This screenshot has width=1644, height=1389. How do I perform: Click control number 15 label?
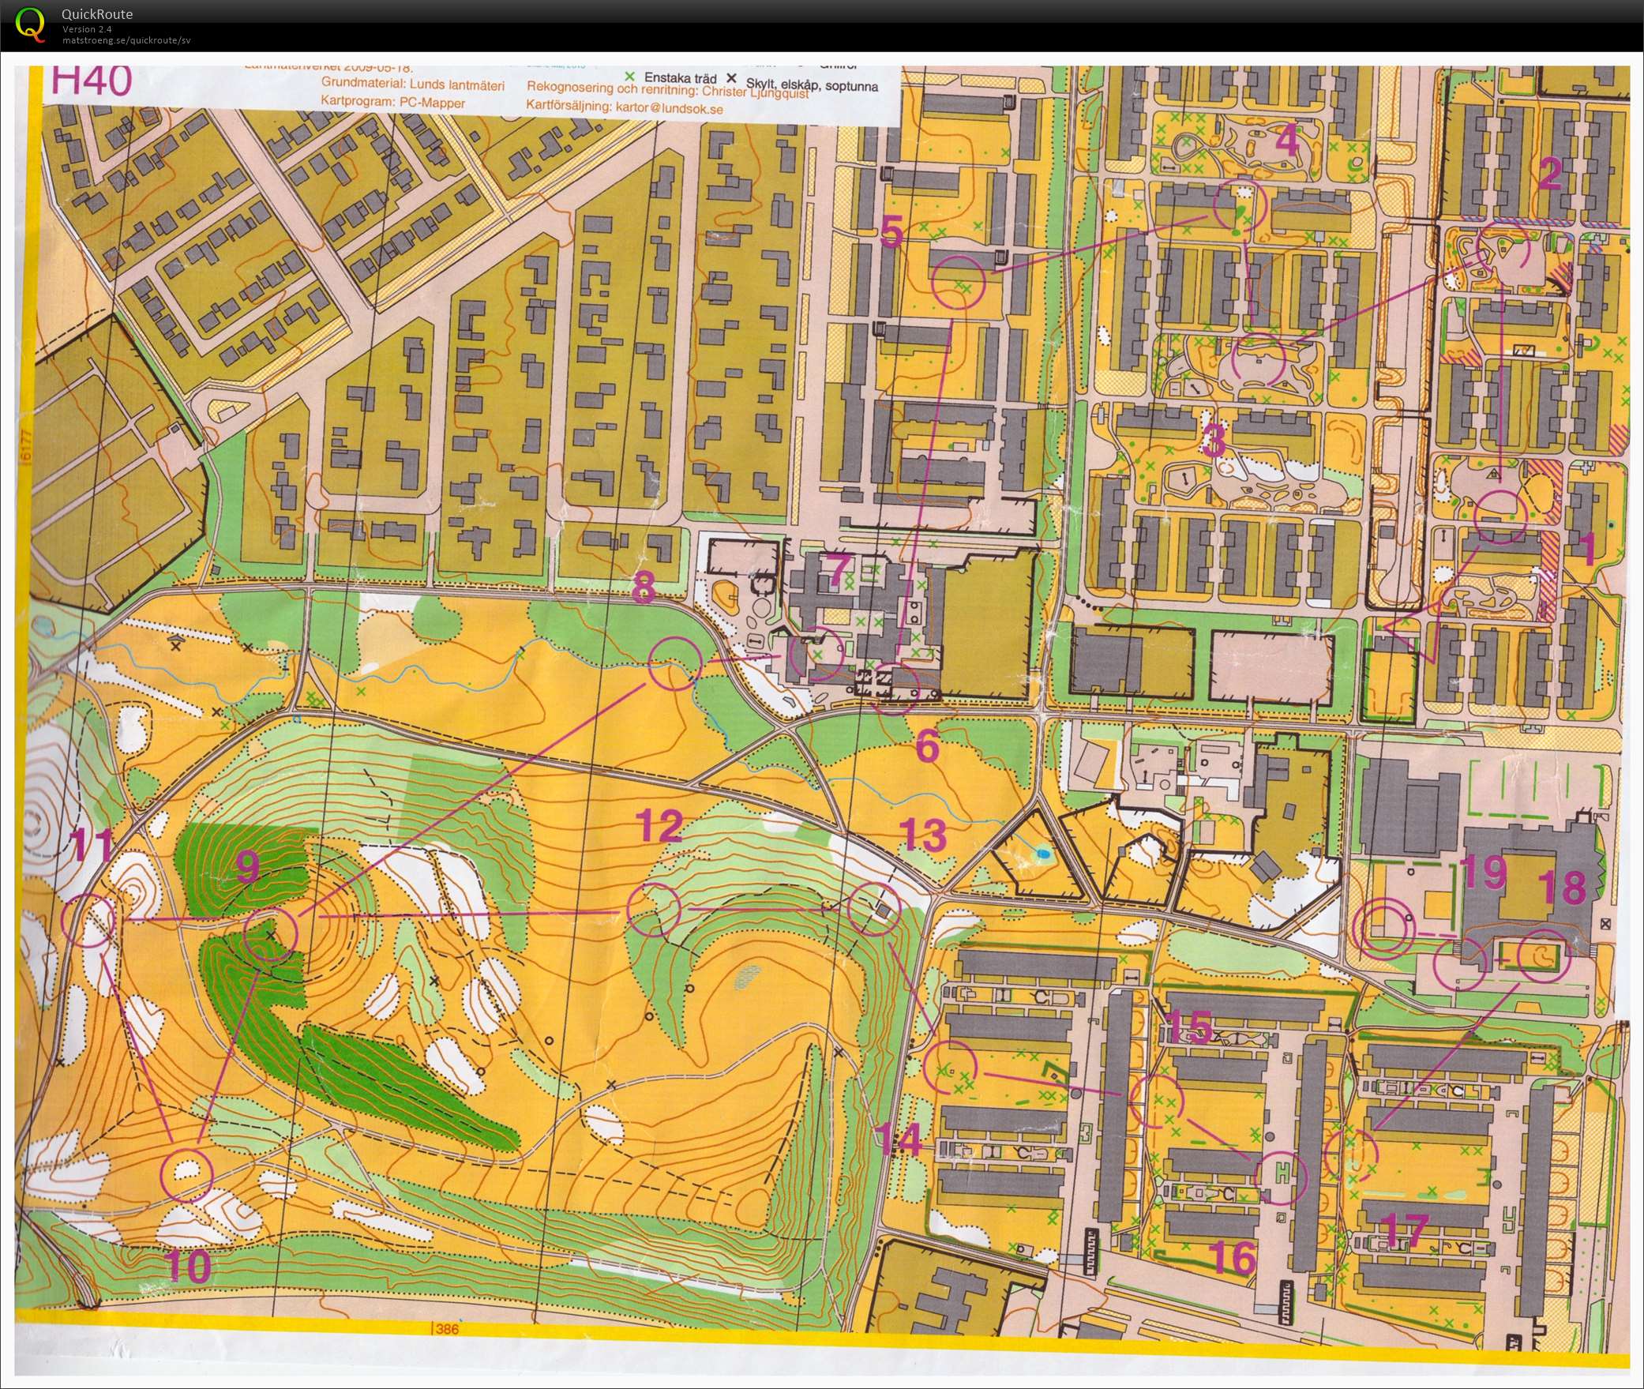tap(1188, 1027)
